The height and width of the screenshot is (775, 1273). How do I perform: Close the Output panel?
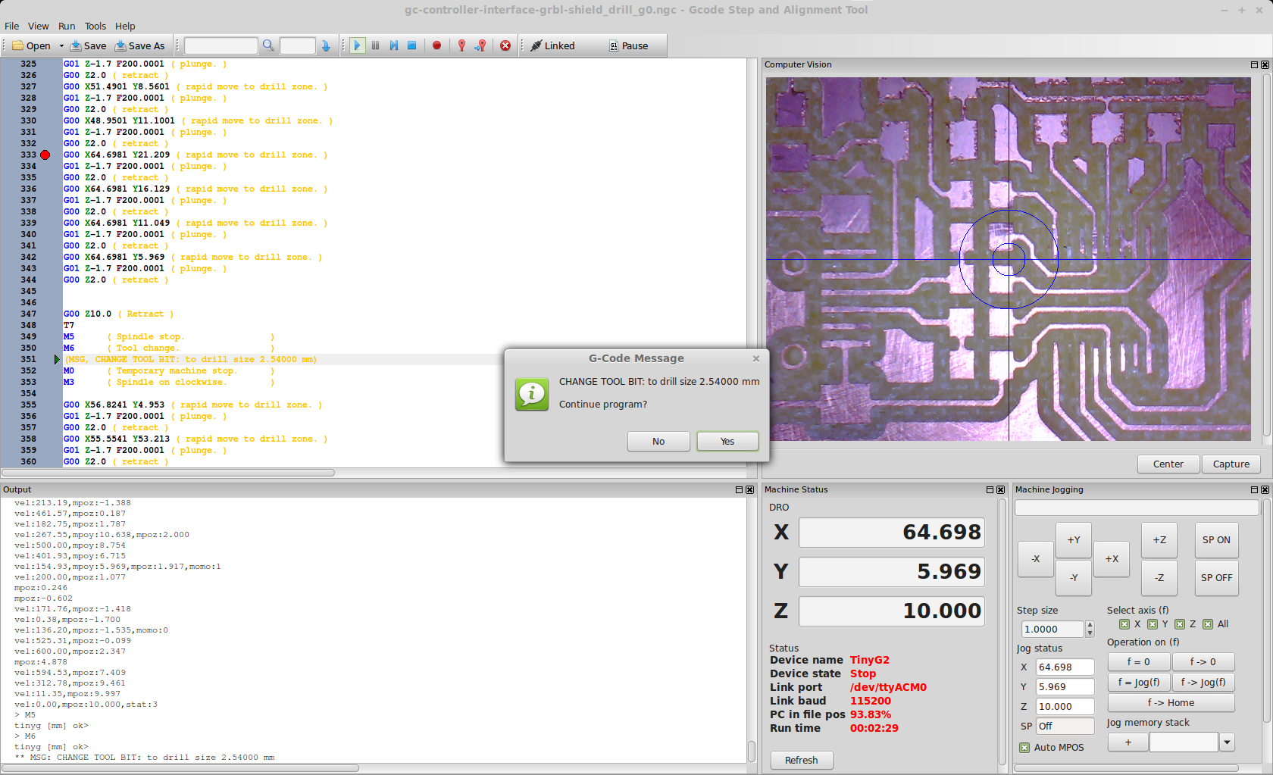coord(749,490)
